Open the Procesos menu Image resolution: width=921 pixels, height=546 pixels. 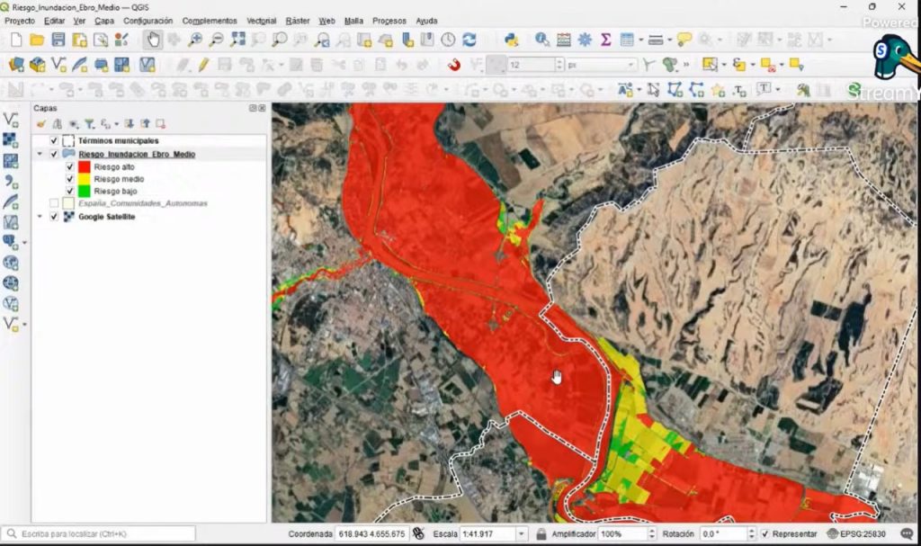pyautogui.click(x=389, y=21)
